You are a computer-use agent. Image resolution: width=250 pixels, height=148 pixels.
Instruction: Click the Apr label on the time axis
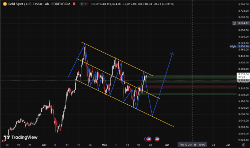click(x=44, y=145)
